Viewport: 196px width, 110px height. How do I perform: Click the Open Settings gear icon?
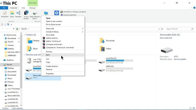[56, 13]
